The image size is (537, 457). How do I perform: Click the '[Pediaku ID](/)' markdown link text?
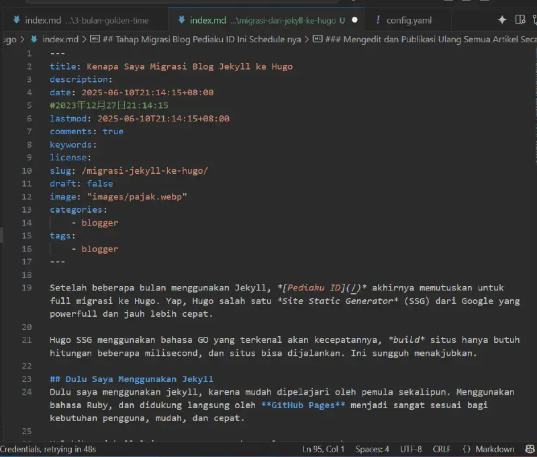pyautogui.click(x=322, y=288)
